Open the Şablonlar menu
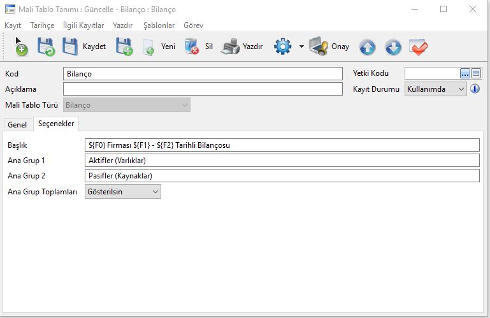Screen dimensions: 490x318 pyautogui.click(x=159, y=25)
